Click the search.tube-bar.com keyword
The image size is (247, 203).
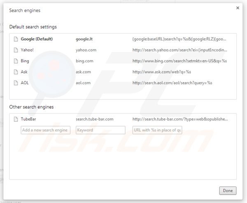[x=95, y=119]
